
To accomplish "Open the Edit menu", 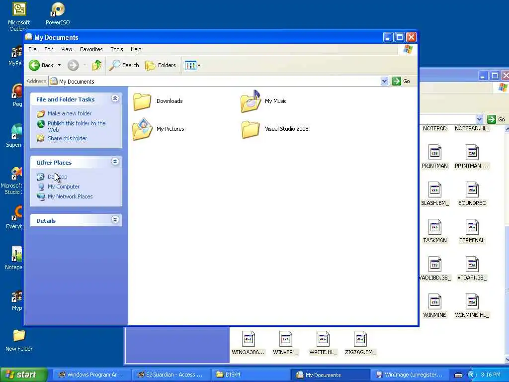I will (x=49, y=49).
